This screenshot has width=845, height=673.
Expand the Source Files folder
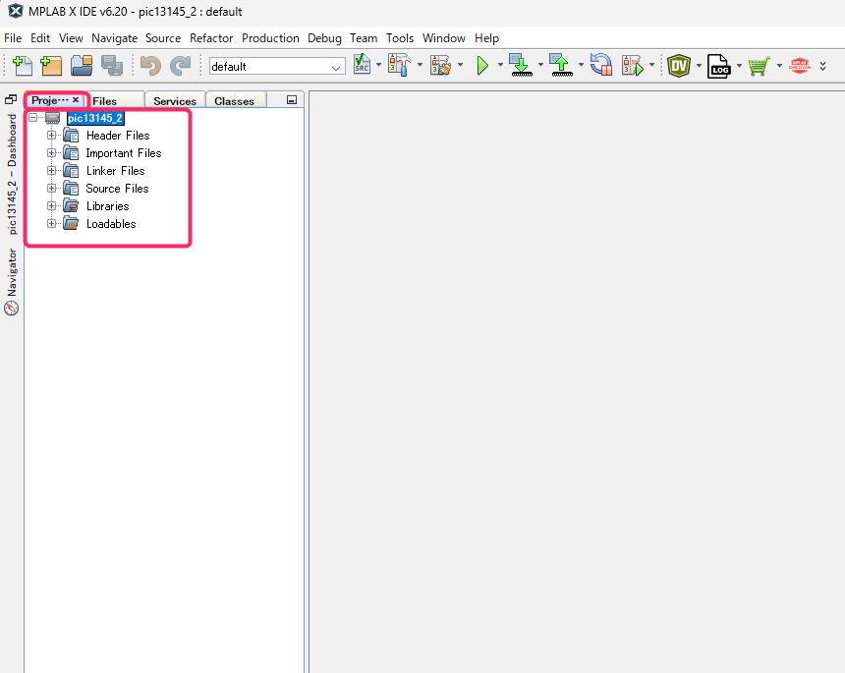52,189
